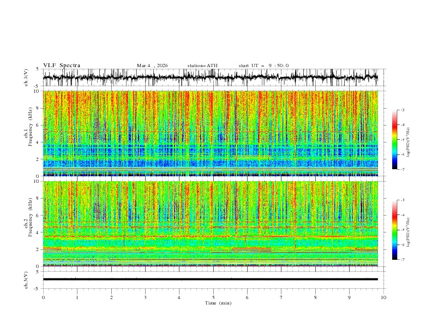Click the date label "Mar.4 , 2026"

pos(152,65)
